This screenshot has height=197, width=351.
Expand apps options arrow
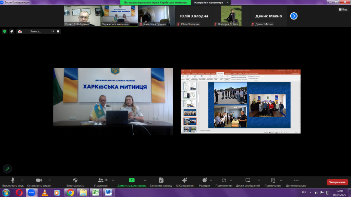coord(231,180)
